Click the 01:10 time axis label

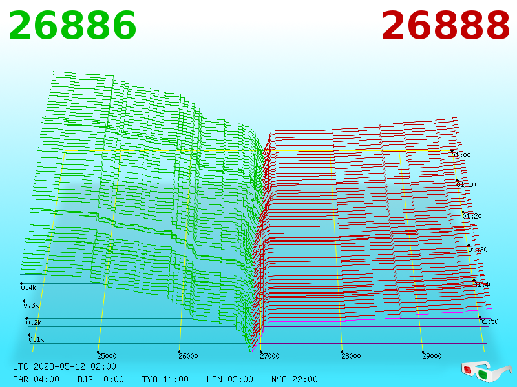pyautogui.click(x=466, y=184)
